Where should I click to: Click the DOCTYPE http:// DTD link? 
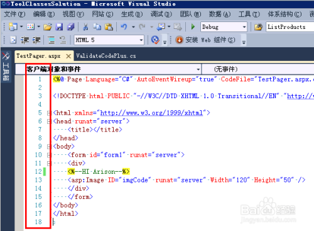(300, 96)
